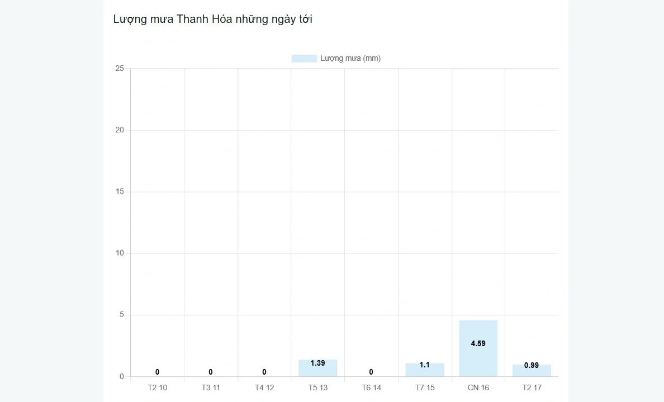Click the 10 y-axis tick label

point(120,253)
